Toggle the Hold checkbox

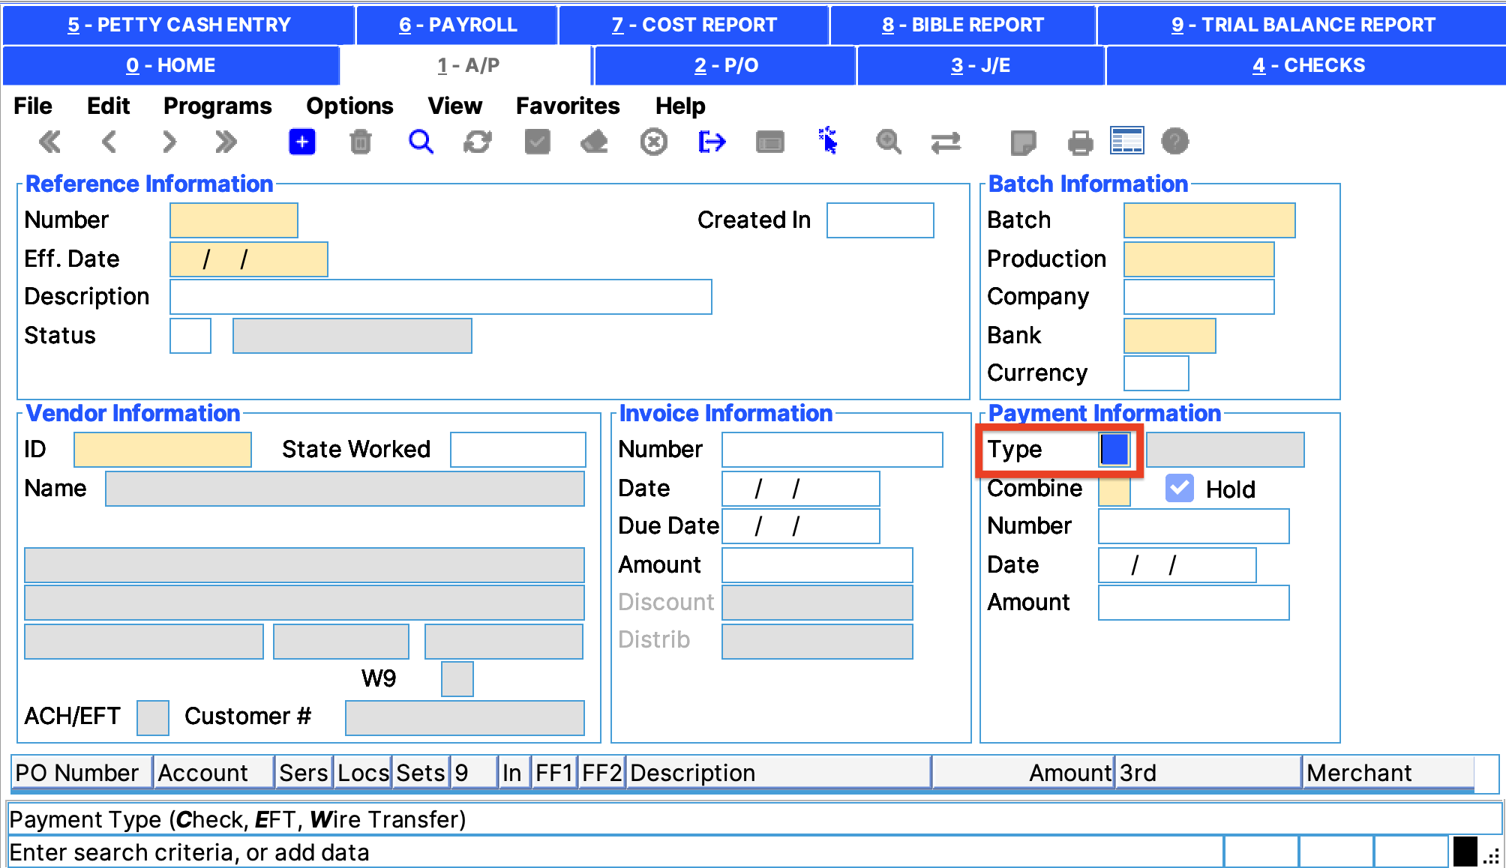[1180, 489]
